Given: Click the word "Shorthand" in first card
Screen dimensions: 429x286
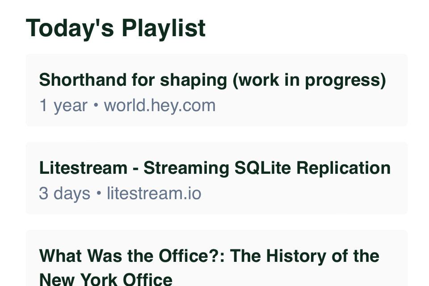Looking at the screenshot, I should [83, 80].
